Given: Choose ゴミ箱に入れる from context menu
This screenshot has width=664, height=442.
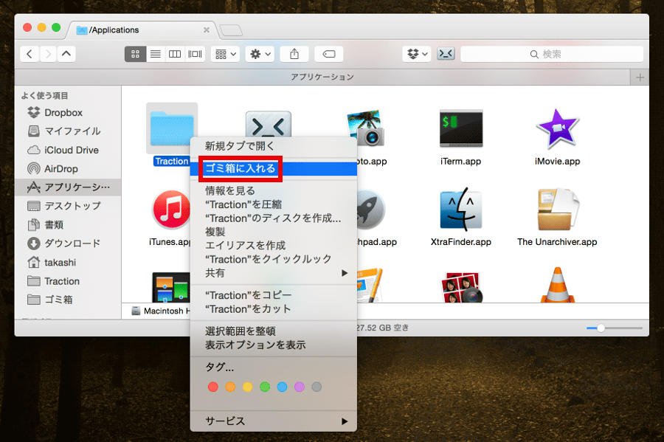Looking at the screenshot, I should 241,168.
